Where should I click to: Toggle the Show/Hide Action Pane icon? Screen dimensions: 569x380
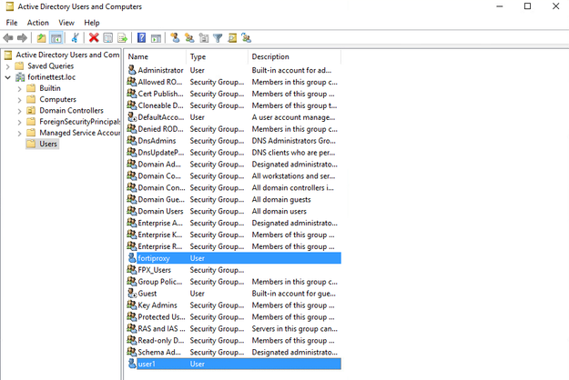coord(156,37)
